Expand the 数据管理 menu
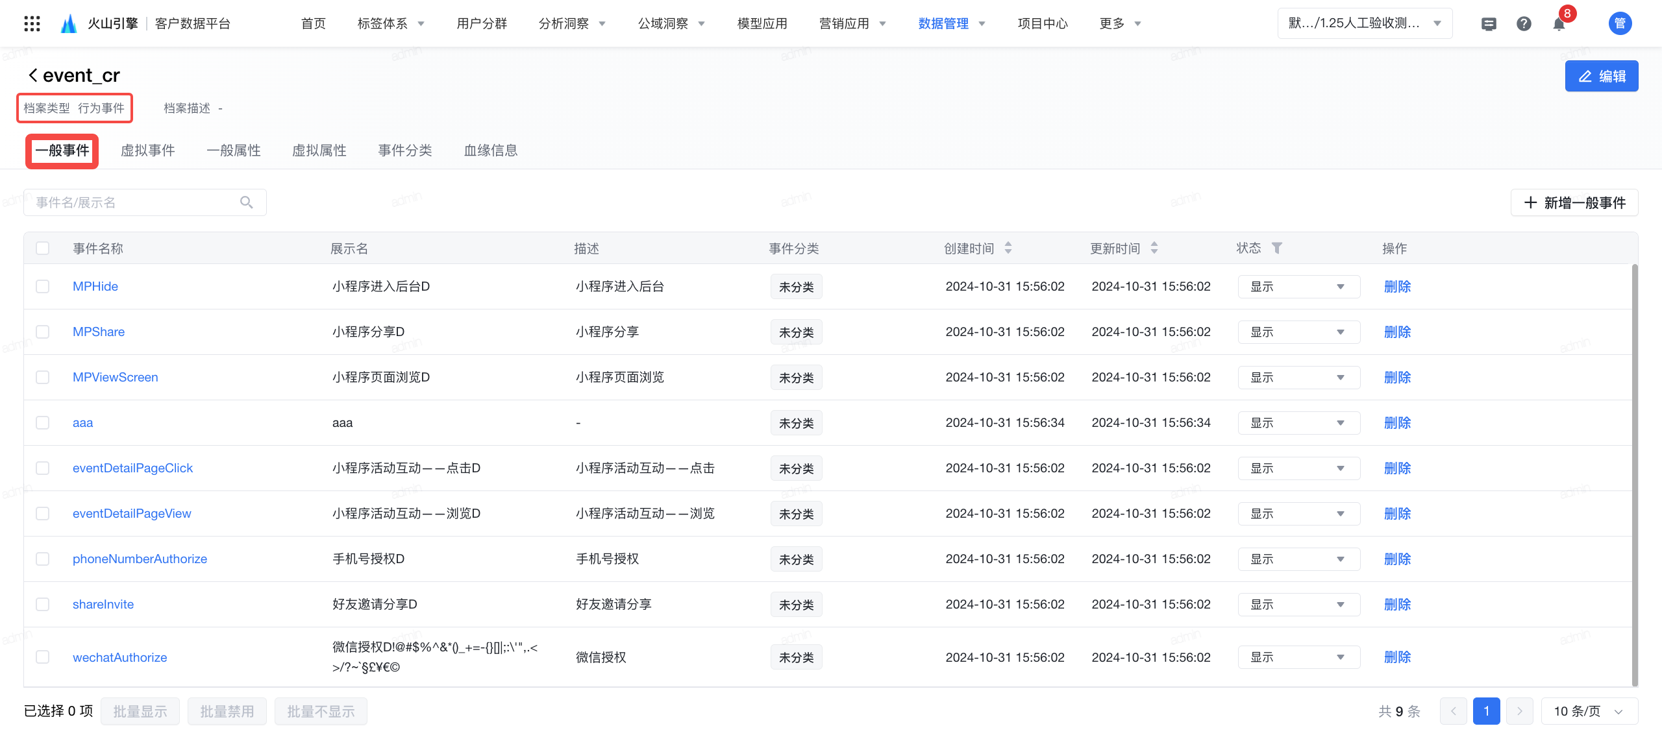The width and height of the screenshot is (1662, 750). 952,23
